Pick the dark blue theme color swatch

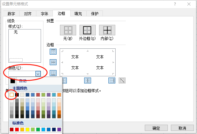(x=28, y=95)
